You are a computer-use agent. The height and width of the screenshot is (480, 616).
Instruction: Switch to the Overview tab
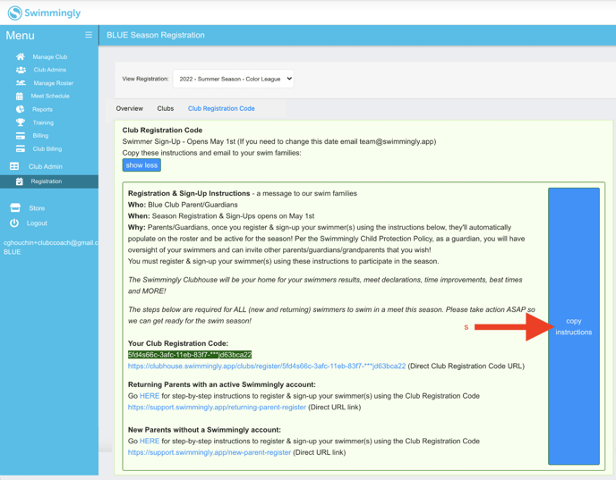pyautogui.click(x=130, y=109)
